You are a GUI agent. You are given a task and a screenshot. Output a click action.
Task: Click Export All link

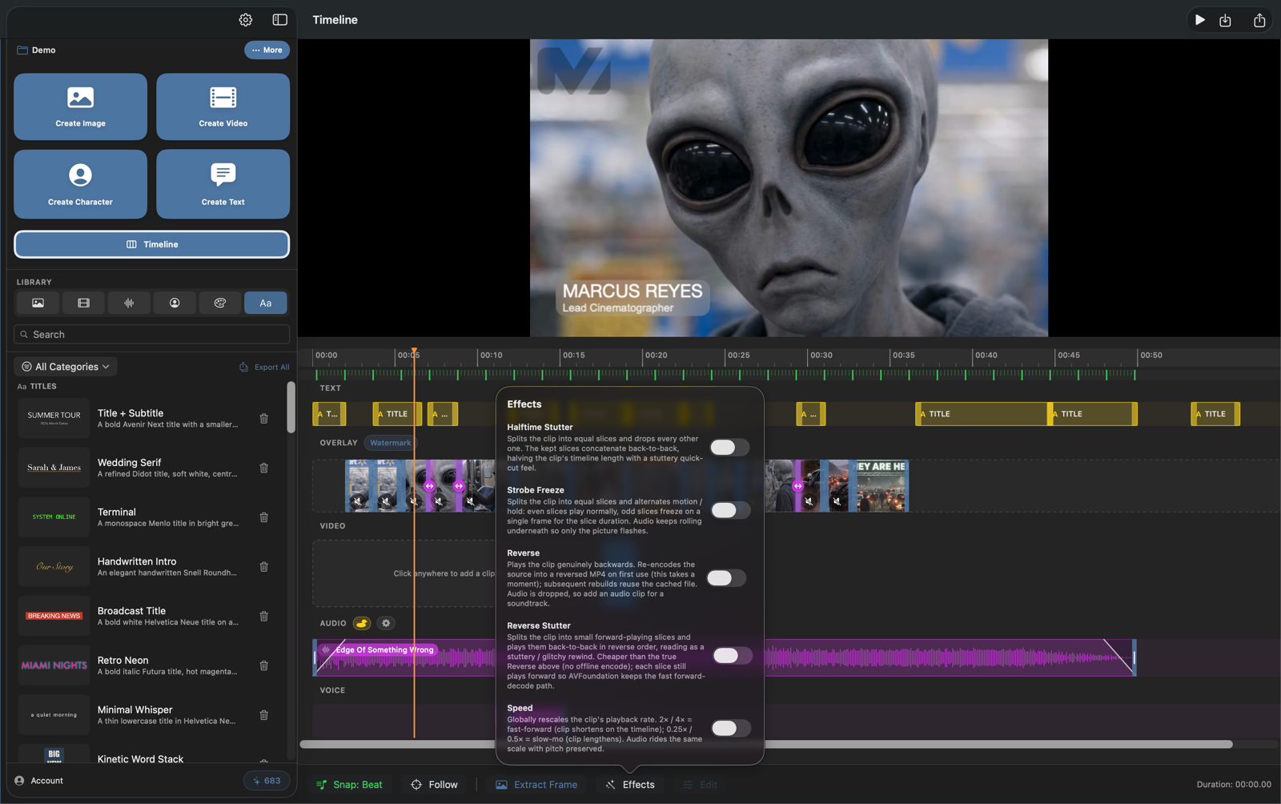pos(265,367)
